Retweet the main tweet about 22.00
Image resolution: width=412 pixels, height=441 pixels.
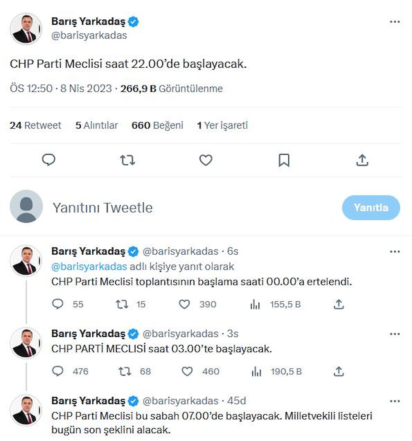(127, 160)
